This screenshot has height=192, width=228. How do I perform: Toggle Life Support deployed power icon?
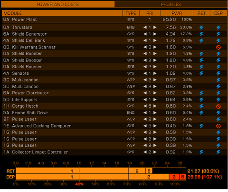(218, 100)
